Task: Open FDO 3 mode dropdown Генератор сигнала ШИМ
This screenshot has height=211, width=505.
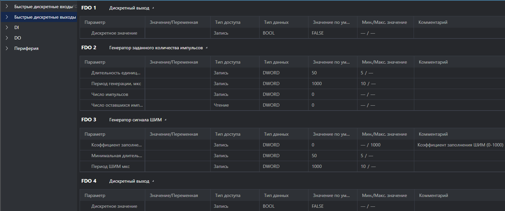Action: coord(138,120)
